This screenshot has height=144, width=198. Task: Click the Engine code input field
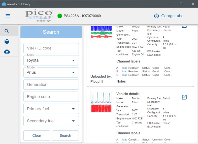[x=51, y=97]
